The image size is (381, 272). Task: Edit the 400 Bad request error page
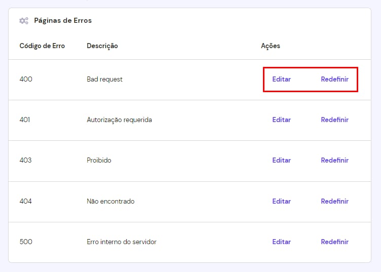tap(281, 80)
